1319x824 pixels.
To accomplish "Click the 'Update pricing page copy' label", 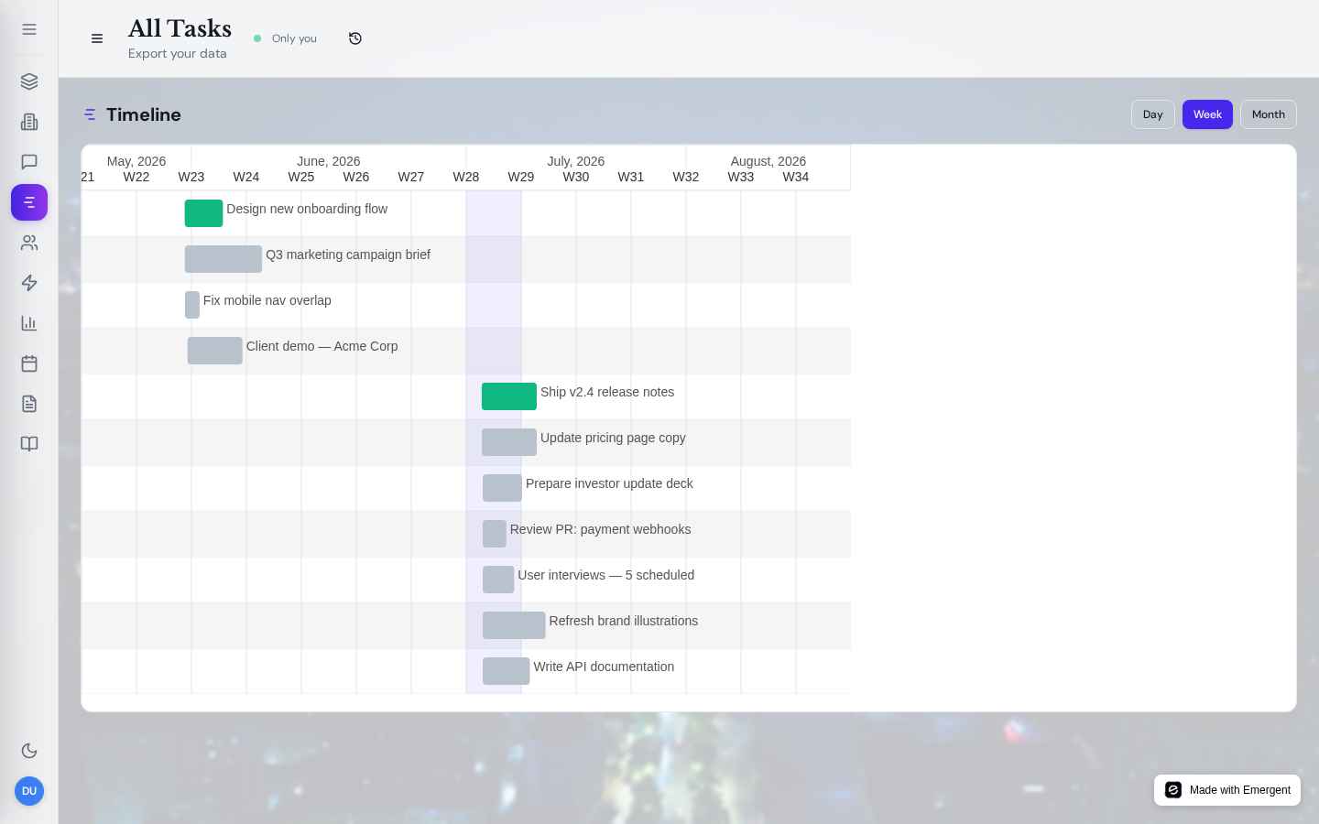I will pos(613,438).
